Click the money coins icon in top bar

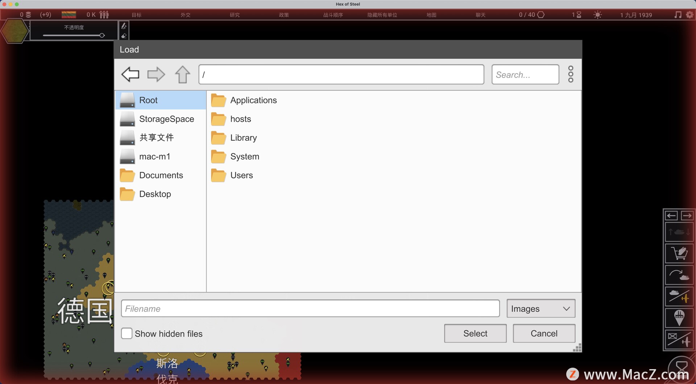click(28, 15)
